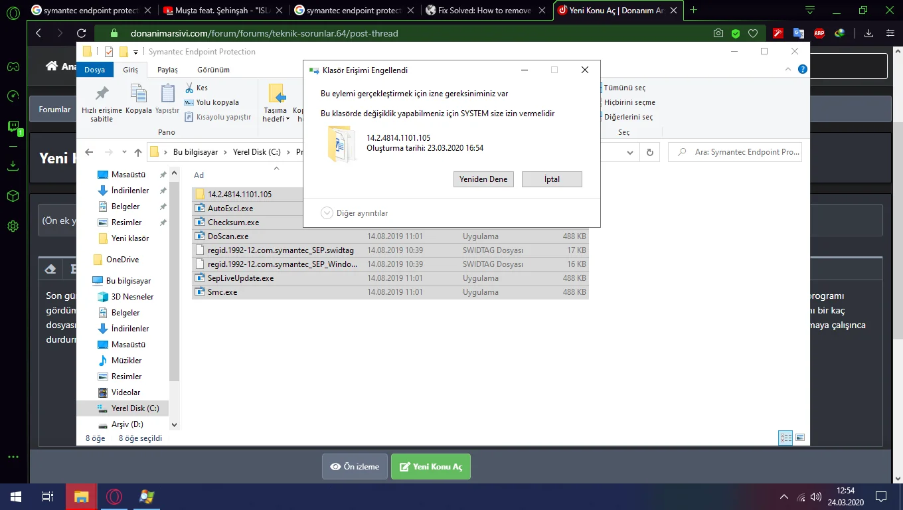Click Bu bilgisayar in the address breadcrumb
Image resolution: width=903 pixels, height=510 pixels.
195,152
